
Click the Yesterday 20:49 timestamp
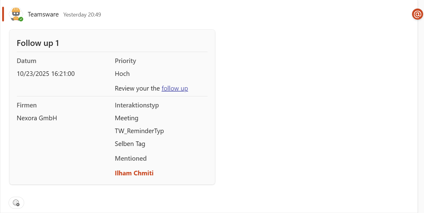[x=82, y=15]
